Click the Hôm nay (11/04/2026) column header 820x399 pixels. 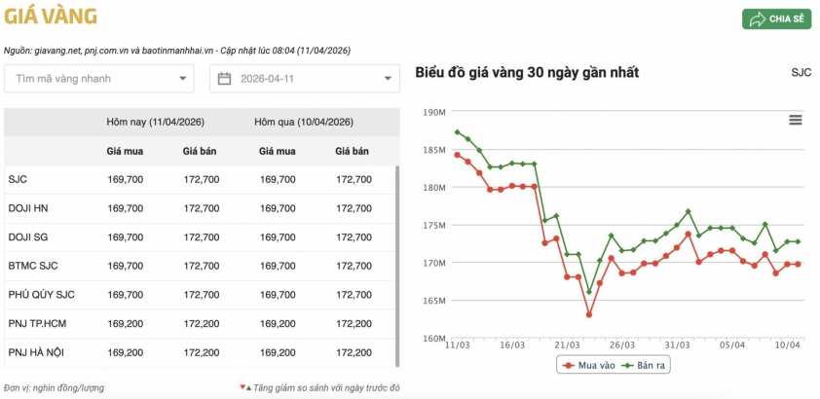coord(155,123)
